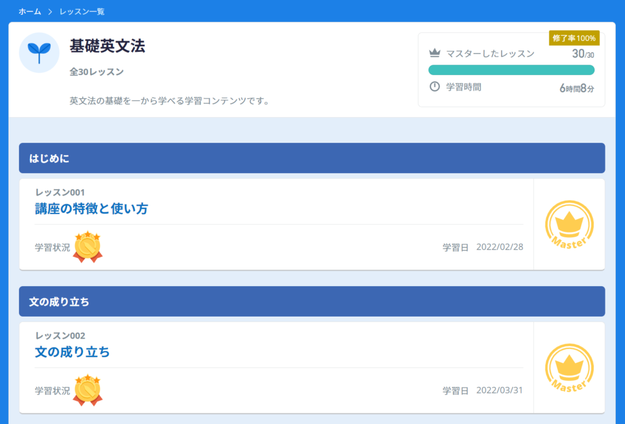Click the 基礎英文法 course title
The image size is (625, 424).
click(x=107, y=46)
